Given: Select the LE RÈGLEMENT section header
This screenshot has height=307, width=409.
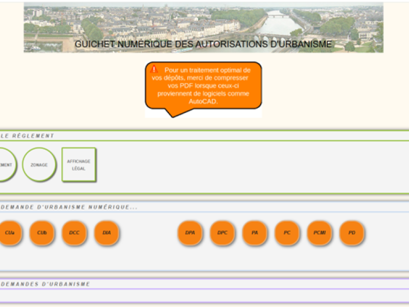Looking at the screenshot, I should tap(28, 136).
